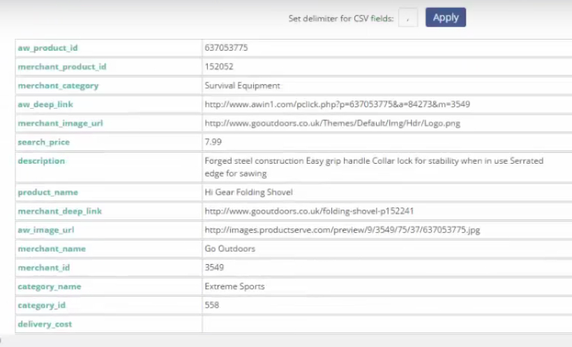Click the search_price value 7.99

pos(213,142)
